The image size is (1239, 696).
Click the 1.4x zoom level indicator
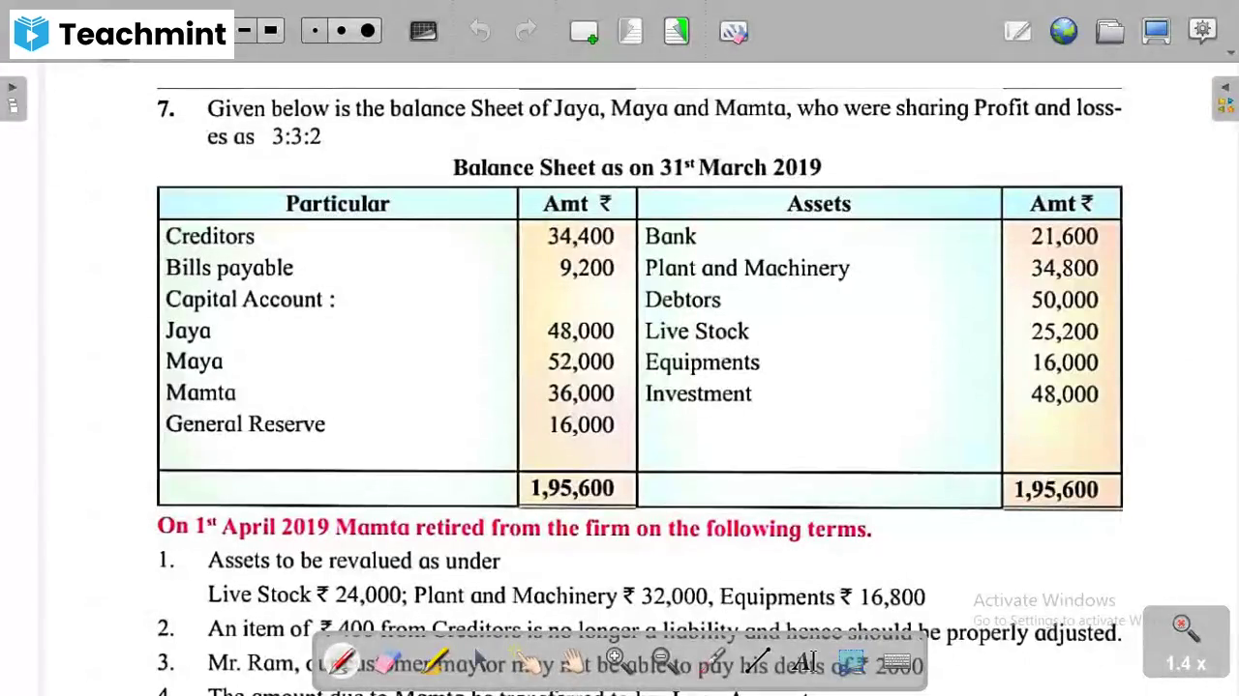tap(1185, 663)
